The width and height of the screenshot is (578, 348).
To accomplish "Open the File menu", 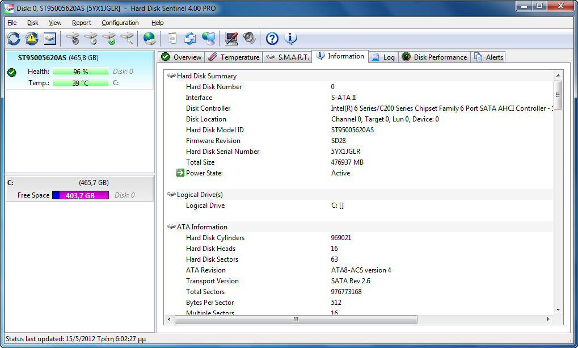I will [12, 23].
